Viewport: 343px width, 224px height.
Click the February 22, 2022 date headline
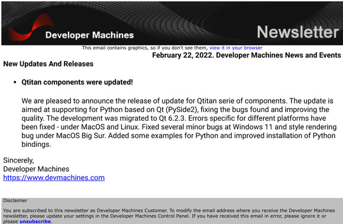[247, 55]
